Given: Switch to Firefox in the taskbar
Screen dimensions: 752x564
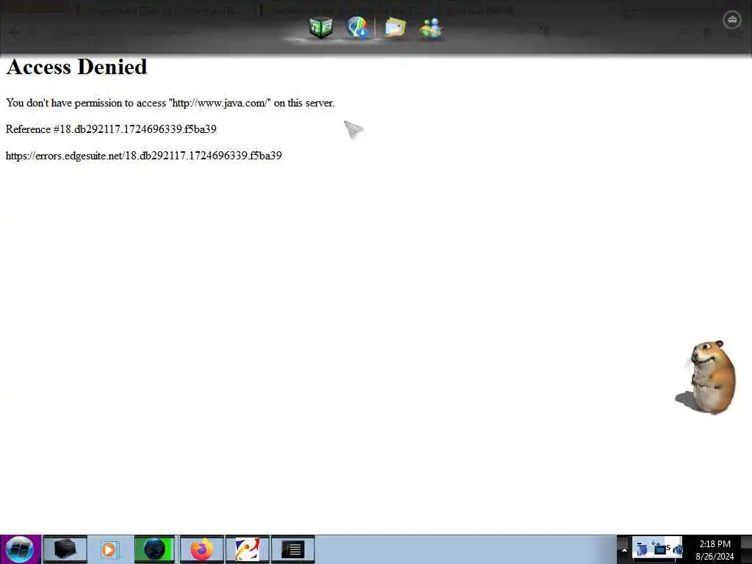Looking at the screenshot, I should coord(202,549).
